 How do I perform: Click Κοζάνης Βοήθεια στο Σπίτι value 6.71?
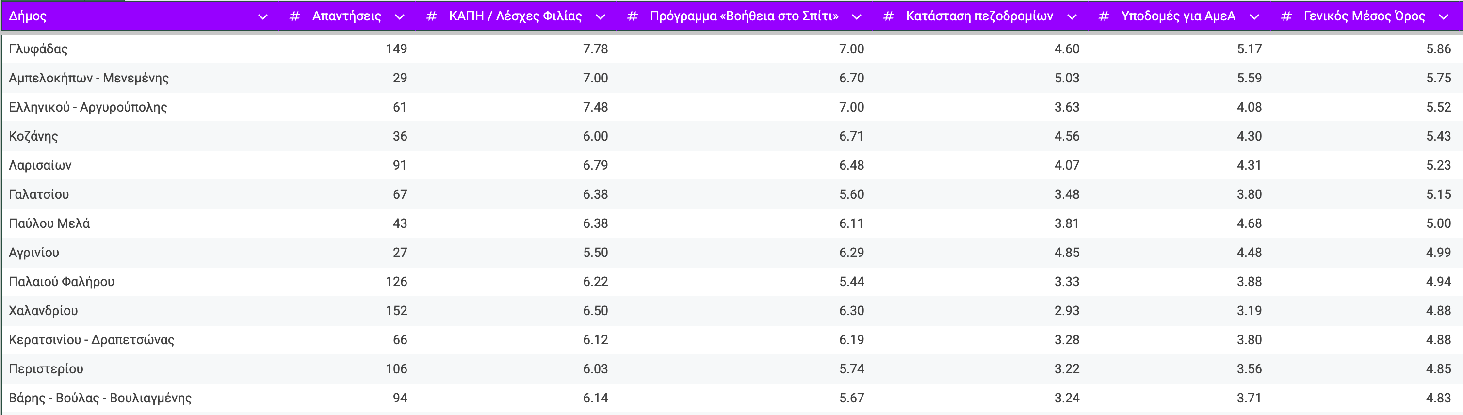point(851,136)
